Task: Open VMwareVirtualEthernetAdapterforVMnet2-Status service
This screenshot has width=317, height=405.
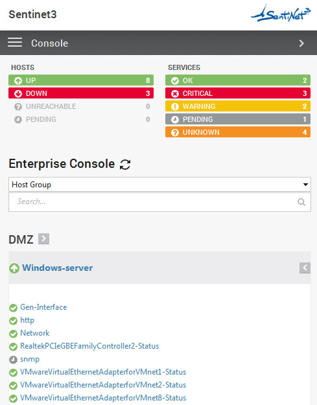Action: pyautogui.click(x=103, y=385)
